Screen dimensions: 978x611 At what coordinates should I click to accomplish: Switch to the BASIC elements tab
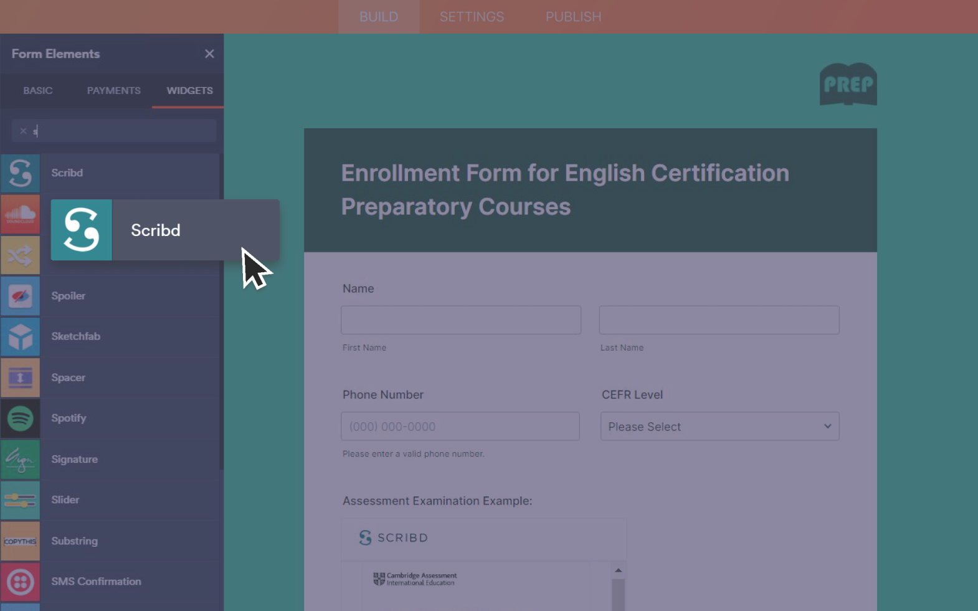(38, 90)
